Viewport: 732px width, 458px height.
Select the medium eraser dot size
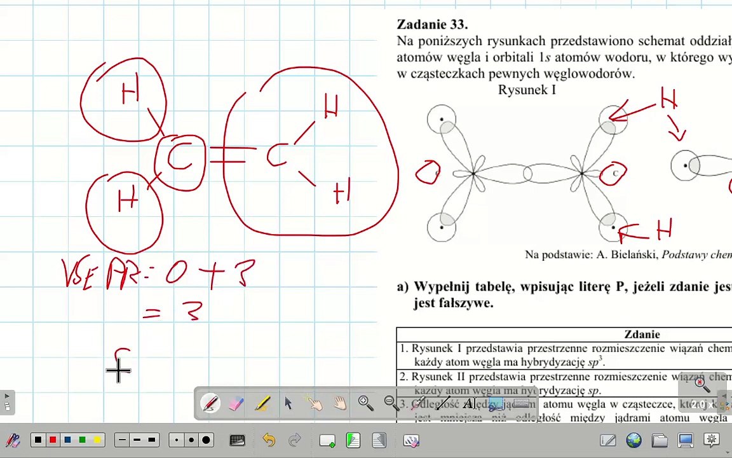pyautogui.click(x=191, y=440)
